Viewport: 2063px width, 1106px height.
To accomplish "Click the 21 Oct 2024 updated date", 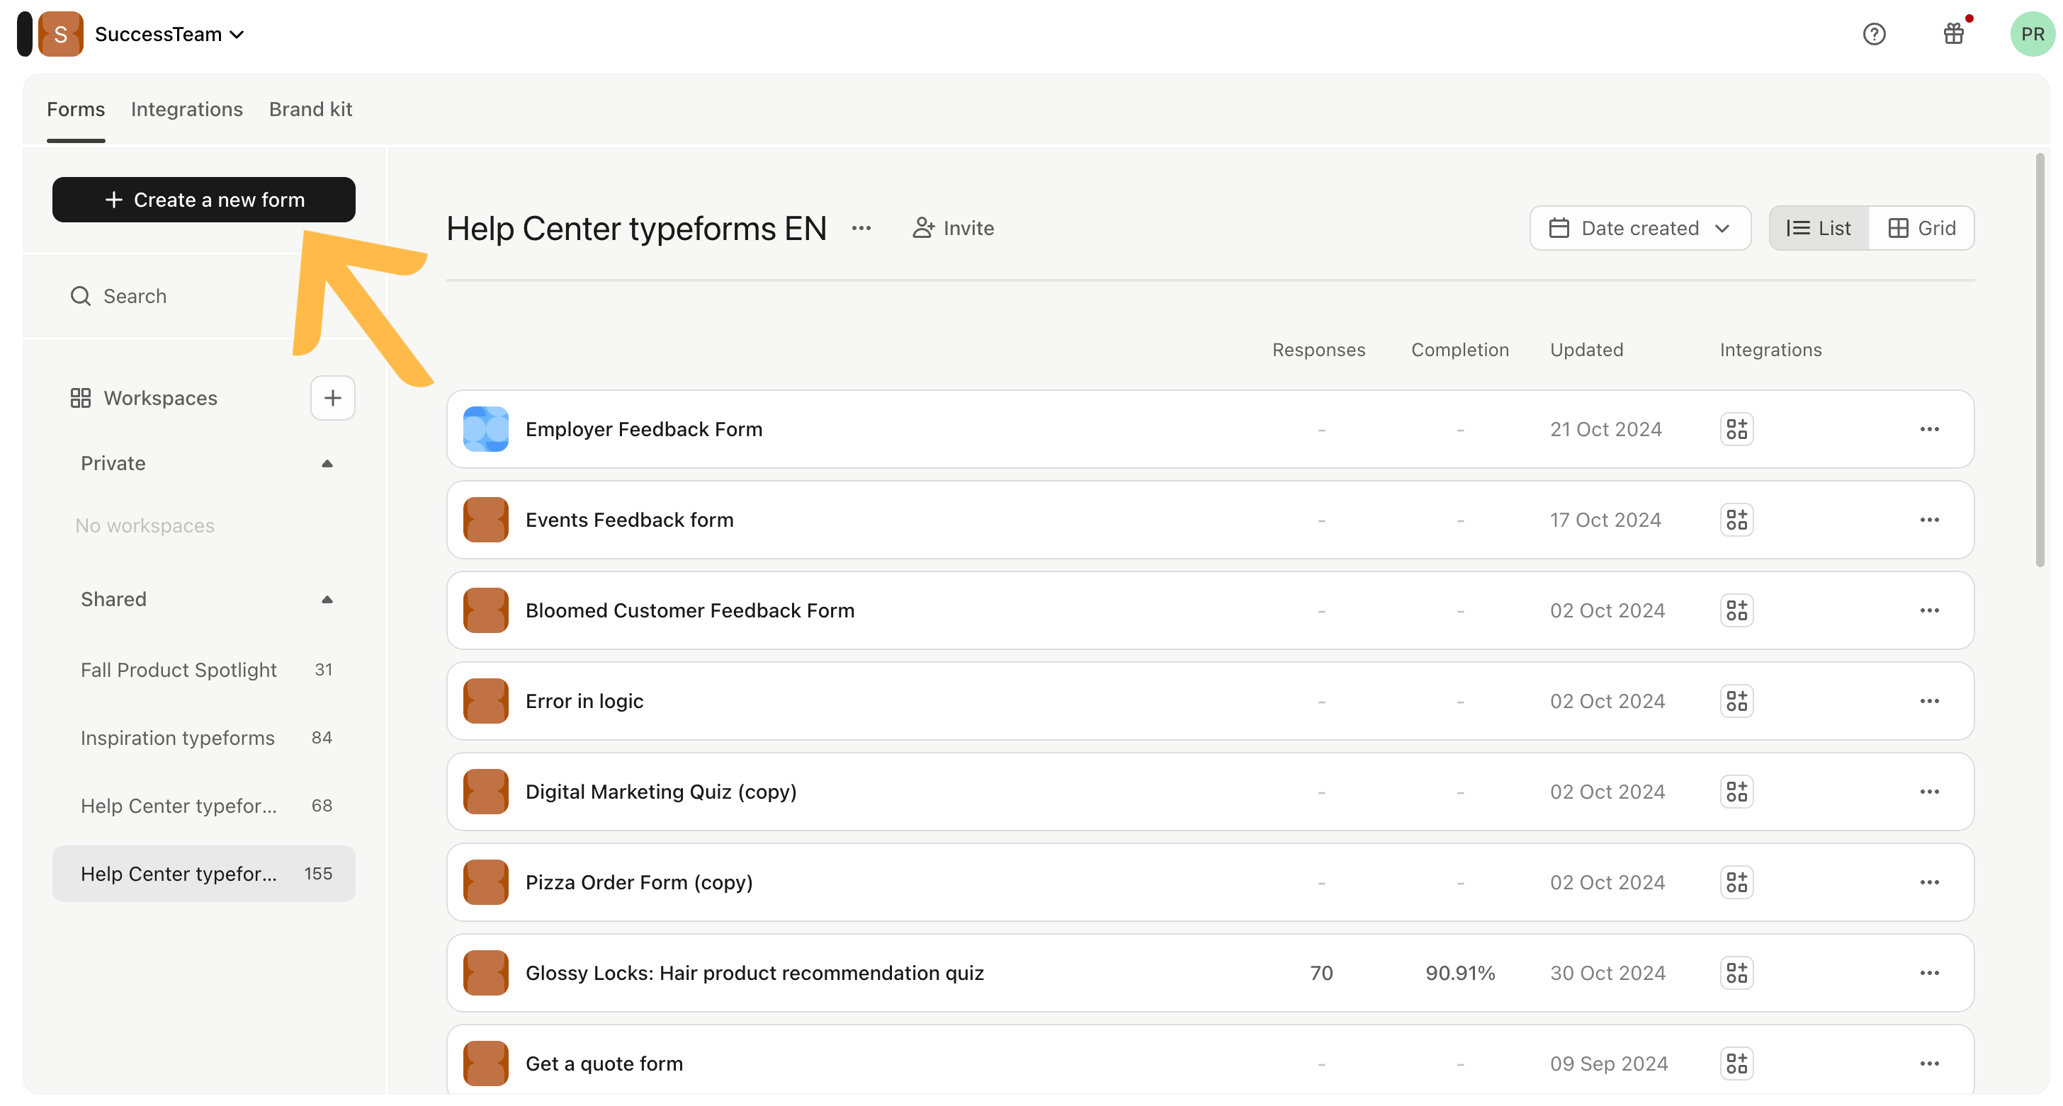I will pos(1605,429).
